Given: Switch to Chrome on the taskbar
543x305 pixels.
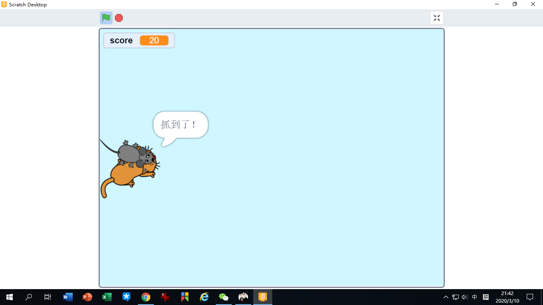Looking at the screenshot, I should point(146,297).
